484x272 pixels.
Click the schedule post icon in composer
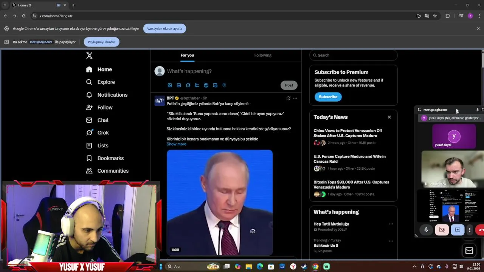click(215, 85)
